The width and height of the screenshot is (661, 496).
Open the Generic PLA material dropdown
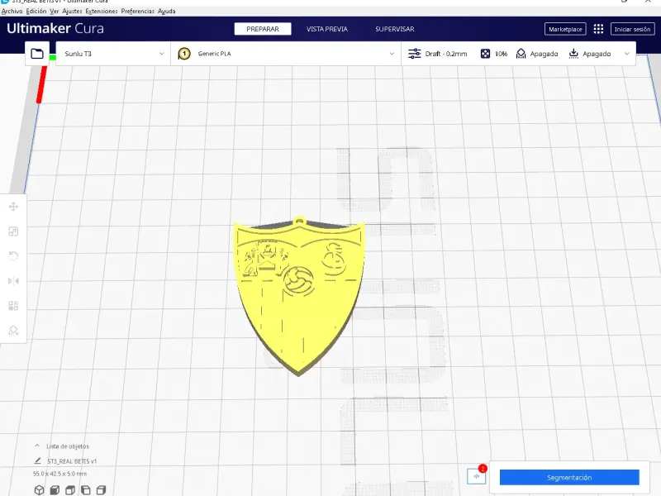(286, 54)
